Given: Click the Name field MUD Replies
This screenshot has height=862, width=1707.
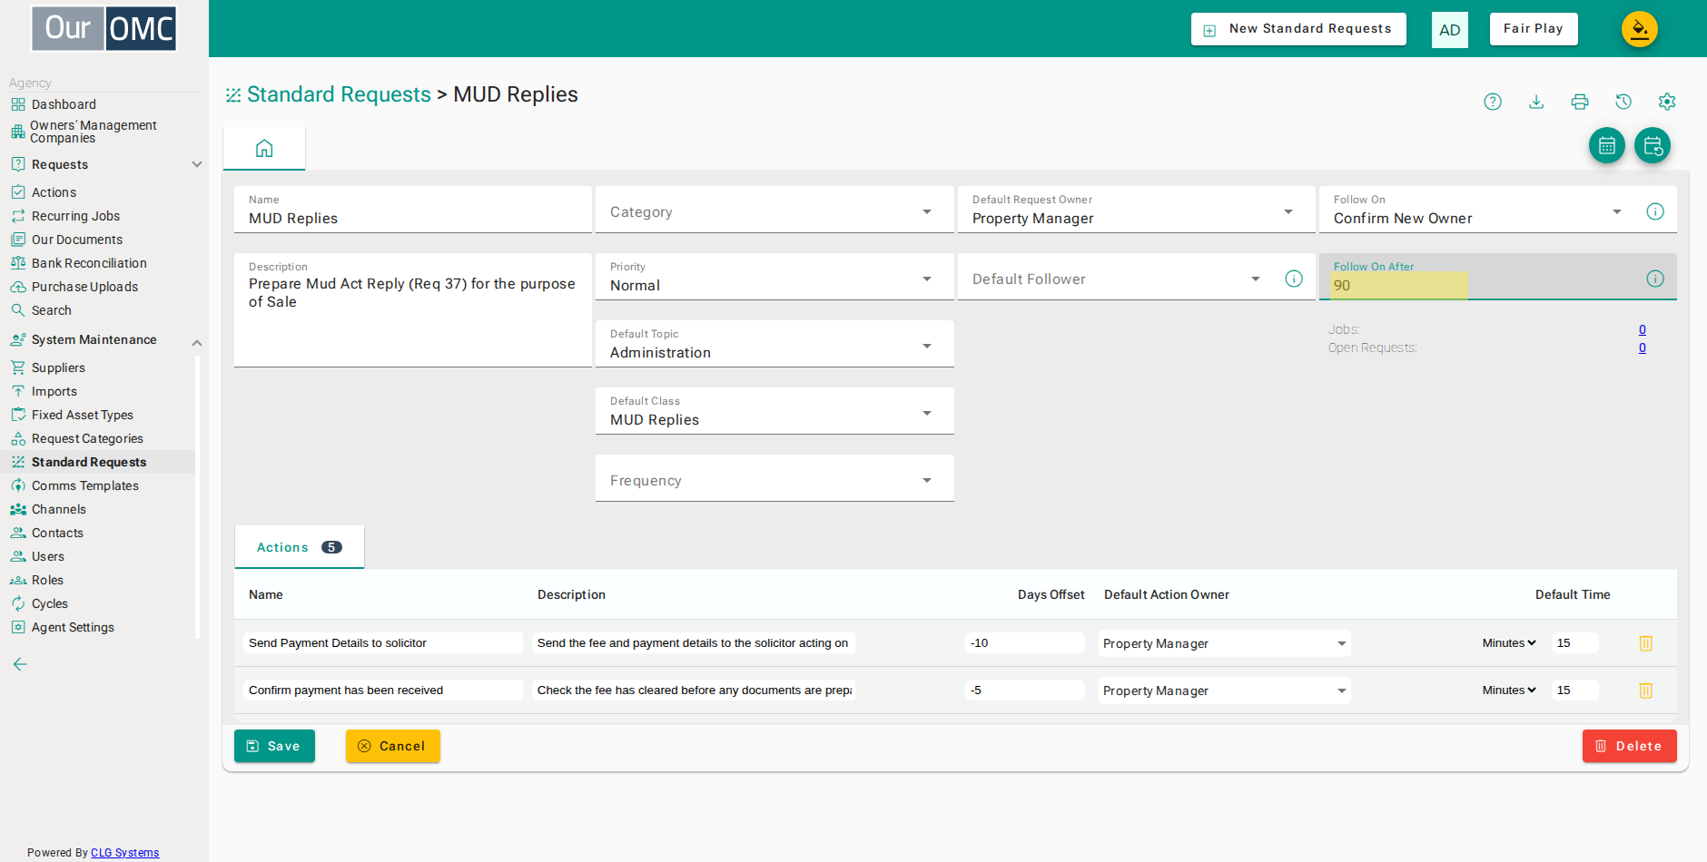Looking at the screenshot, I should click(412, 211).
